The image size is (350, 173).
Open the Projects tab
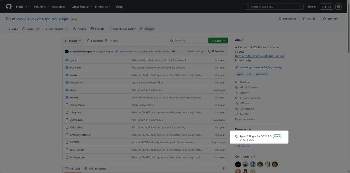[x=97, y=29]
